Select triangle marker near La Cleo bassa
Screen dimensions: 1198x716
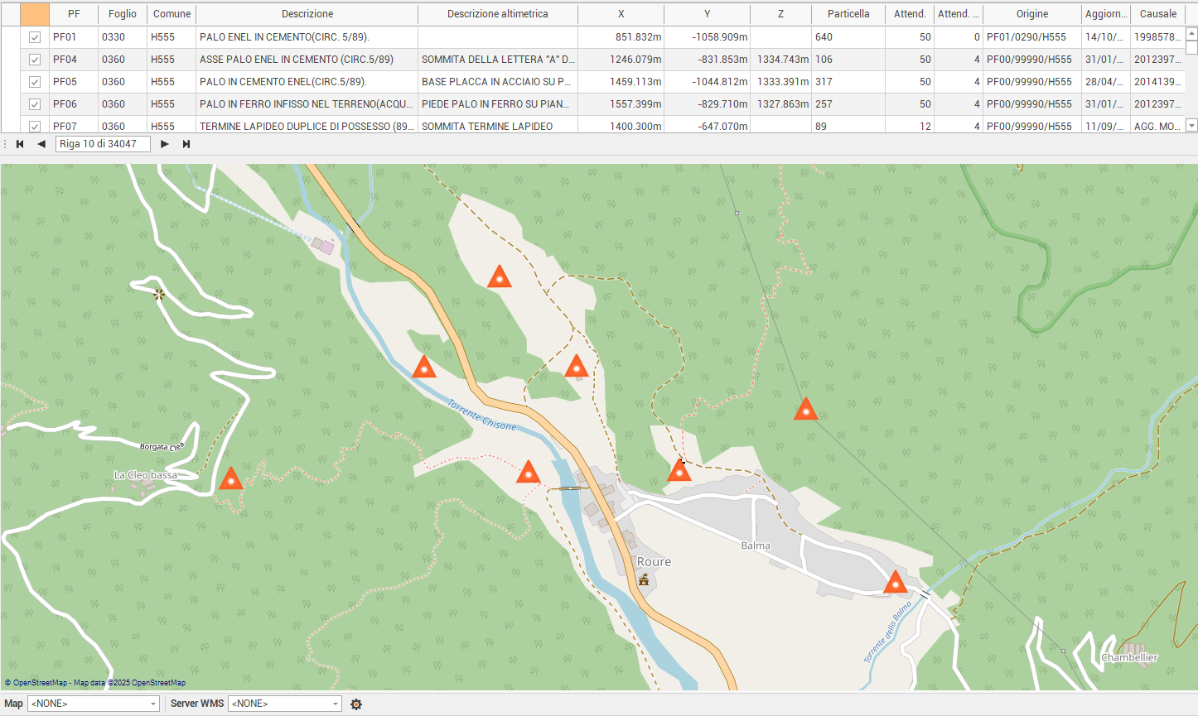click(230, 479)
